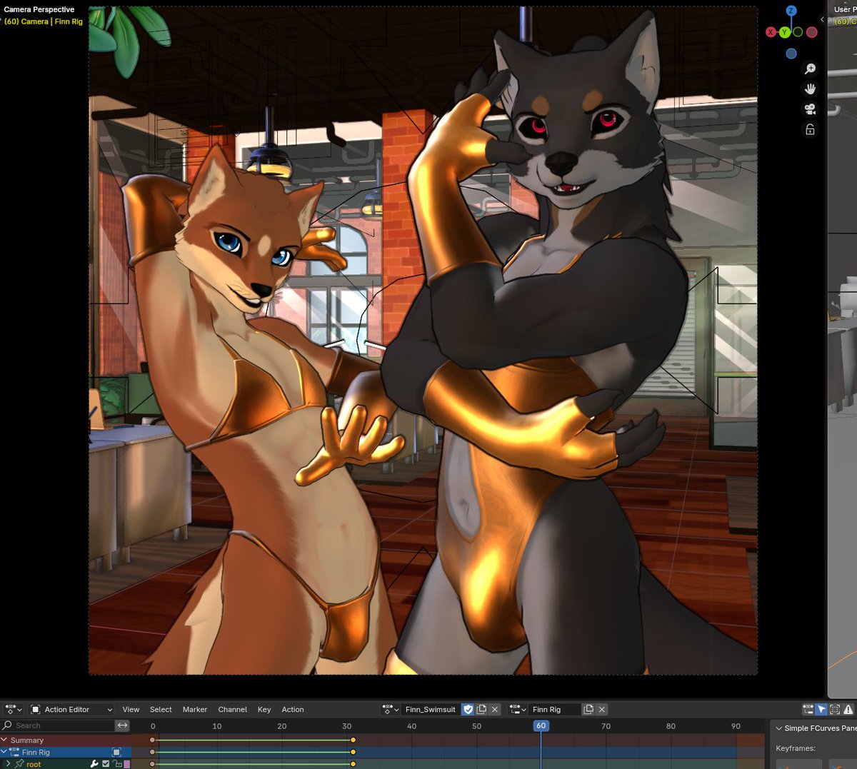Open the Select menu in the Action Editor
Viewport: 857px width, 769px height.
pos(161,709)
